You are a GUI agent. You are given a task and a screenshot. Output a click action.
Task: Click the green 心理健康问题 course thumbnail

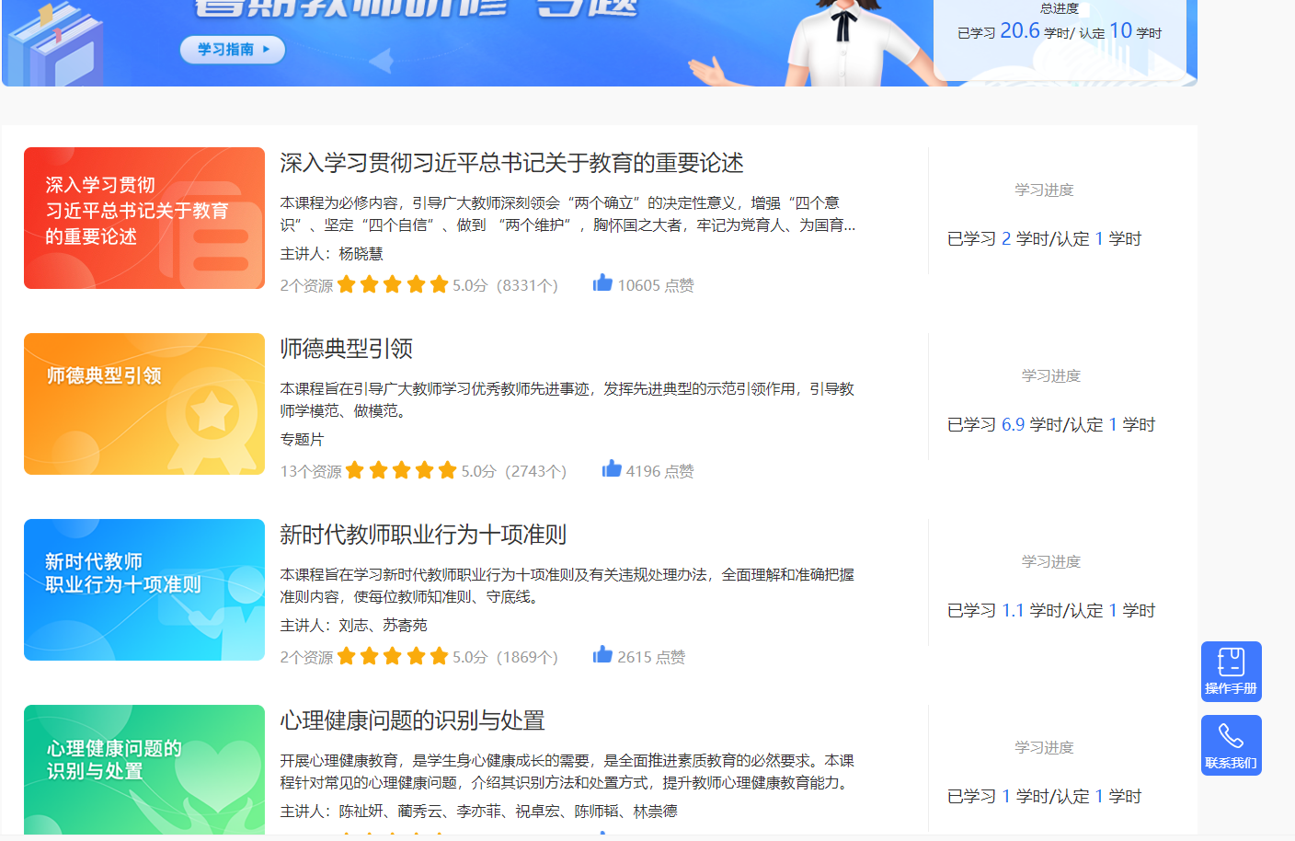tap(144, 770)
